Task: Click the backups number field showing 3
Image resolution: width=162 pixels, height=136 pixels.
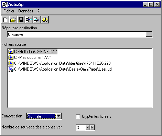Action: tap(81, 127)
